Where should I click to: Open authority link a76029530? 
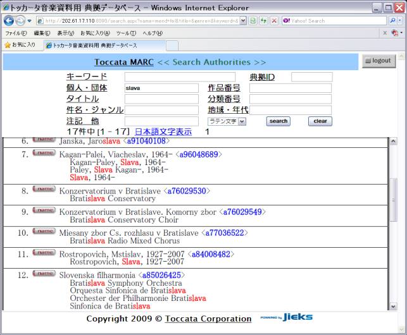[187, 191]
